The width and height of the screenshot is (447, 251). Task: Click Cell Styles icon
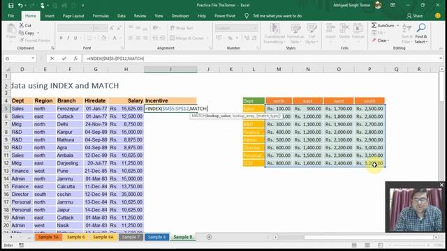click(x=312, y=29)
